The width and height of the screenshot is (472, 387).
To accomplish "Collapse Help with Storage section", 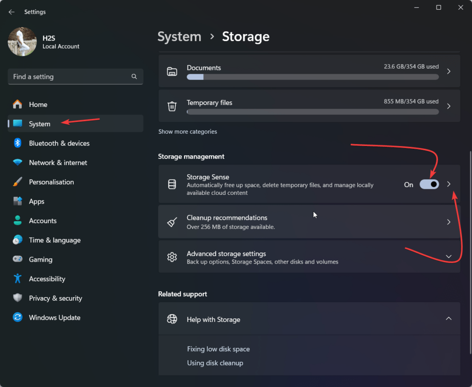I will [x=448, y=318].
